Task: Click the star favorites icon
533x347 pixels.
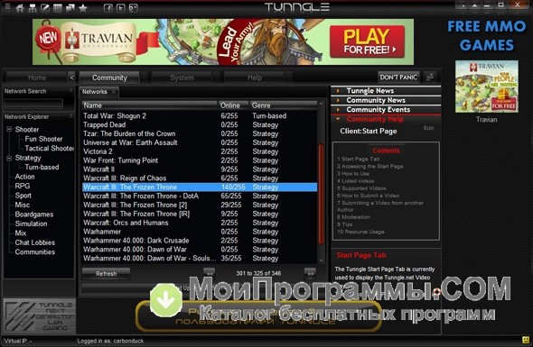Action: 83,8
